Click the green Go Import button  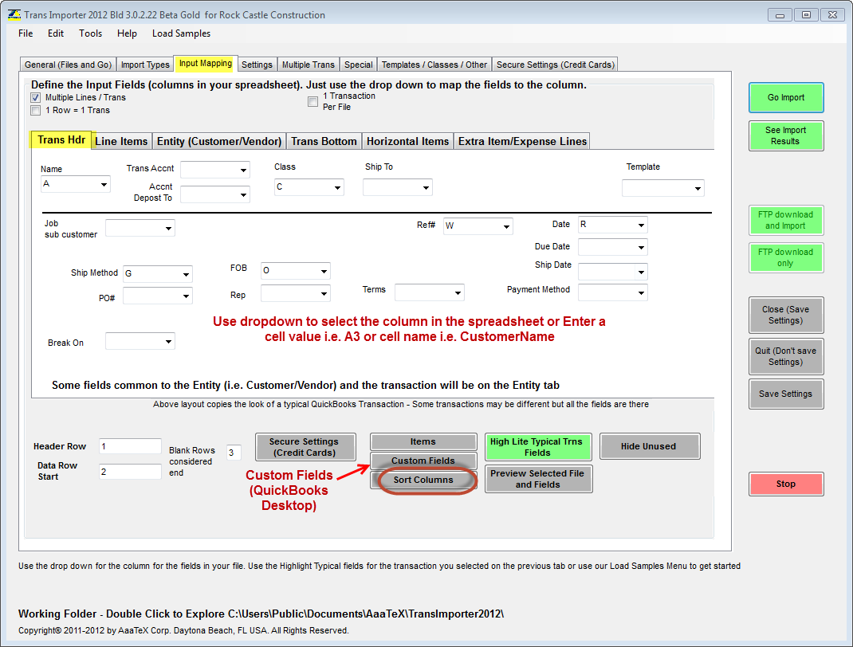pyautogui.click(x=786, y=98)
